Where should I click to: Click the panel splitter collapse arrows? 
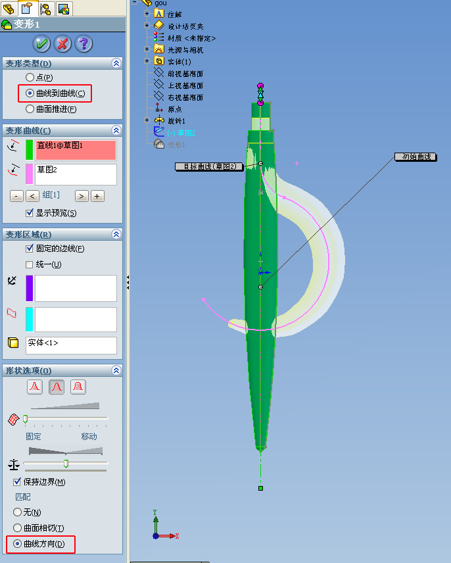click(128, 283)
